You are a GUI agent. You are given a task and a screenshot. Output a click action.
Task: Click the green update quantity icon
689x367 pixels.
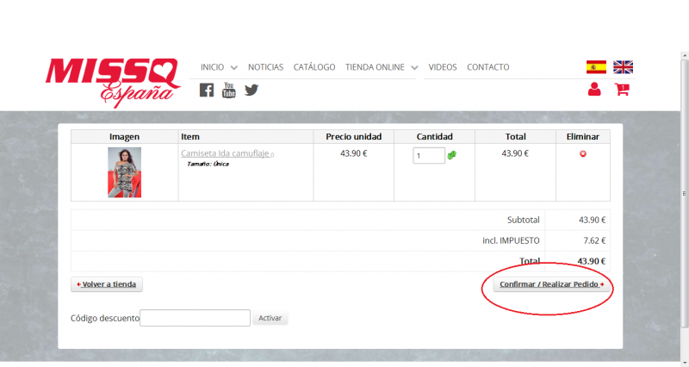451,155
